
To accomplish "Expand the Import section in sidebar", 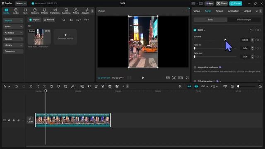I will (13, 20).
